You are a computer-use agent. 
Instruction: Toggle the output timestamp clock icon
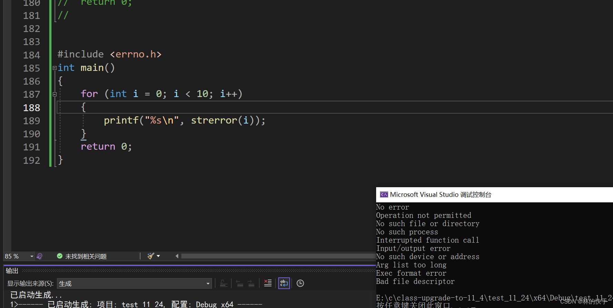click(x=300, y=283)
